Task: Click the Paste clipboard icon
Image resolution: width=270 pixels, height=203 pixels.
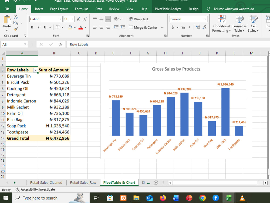Action: tap(7, 19)
